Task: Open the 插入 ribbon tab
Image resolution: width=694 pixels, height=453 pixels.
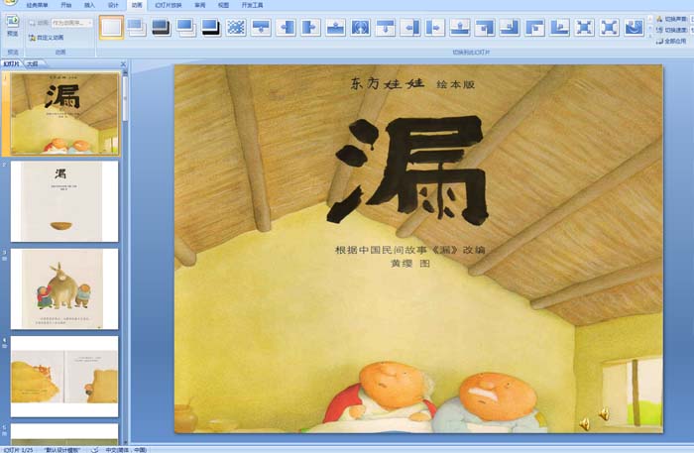Action: click(x=90, y=5)
